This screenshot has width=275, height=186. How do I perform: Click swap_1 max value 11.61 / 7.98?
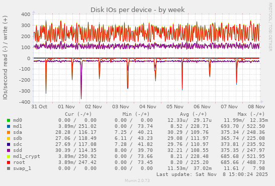244,168
